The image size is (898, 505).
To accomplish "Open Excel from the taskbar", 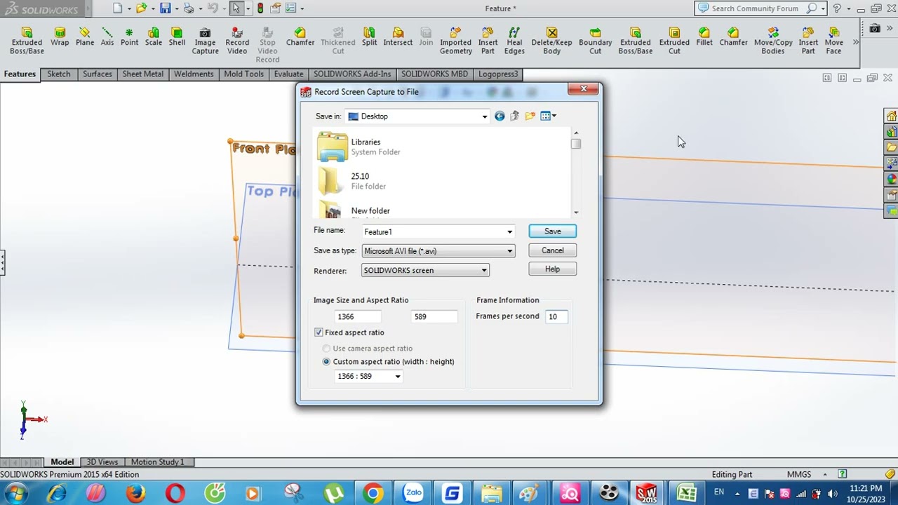I will click(x=685, y=493).
